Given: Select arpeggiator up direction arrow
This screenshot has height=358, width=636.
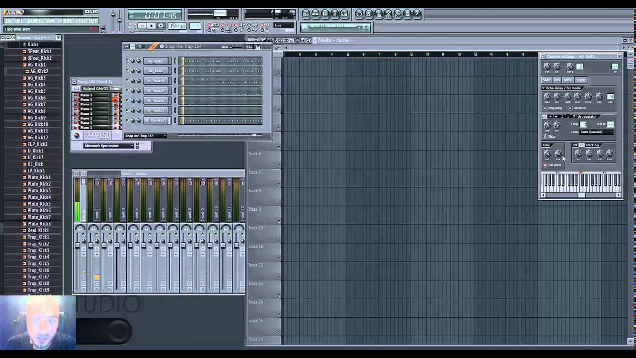Looking at the screenshot, I should coord(551,117).
